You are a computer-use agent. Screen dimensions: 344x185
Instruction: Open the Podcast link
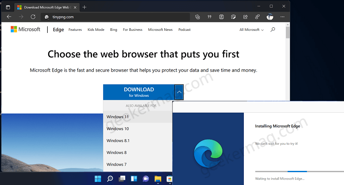point(184,30)
